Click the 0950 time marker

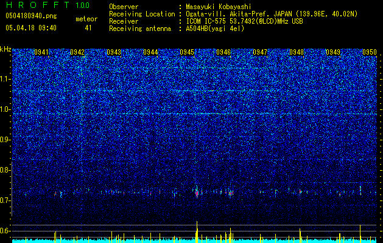pyautogui.click(x=370, y=52)
